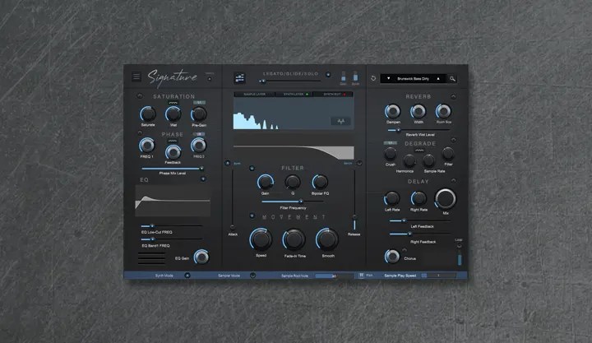Viewport: 592px width, 343px height.
Task: Click the reverb Room Size knob
Action: [x=443, y=111]
